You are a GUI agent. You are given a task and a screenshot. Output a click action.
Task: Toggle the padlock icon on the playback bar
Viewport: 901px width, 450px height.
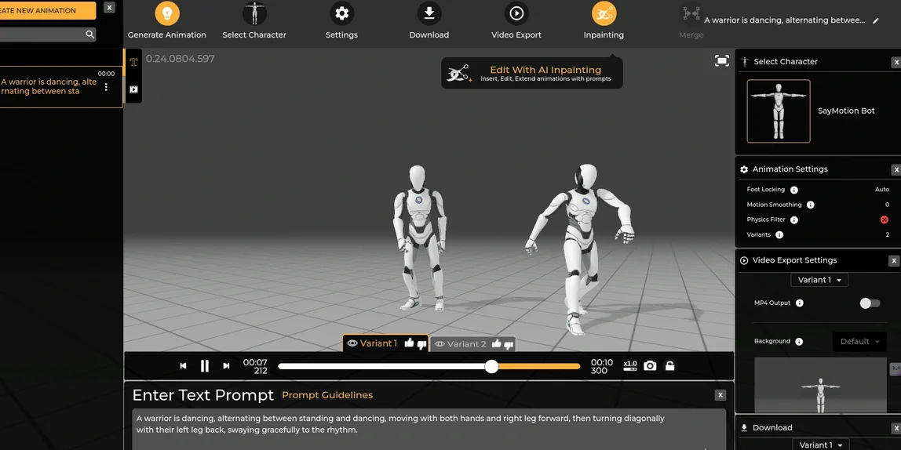click(x=669, y=365)
